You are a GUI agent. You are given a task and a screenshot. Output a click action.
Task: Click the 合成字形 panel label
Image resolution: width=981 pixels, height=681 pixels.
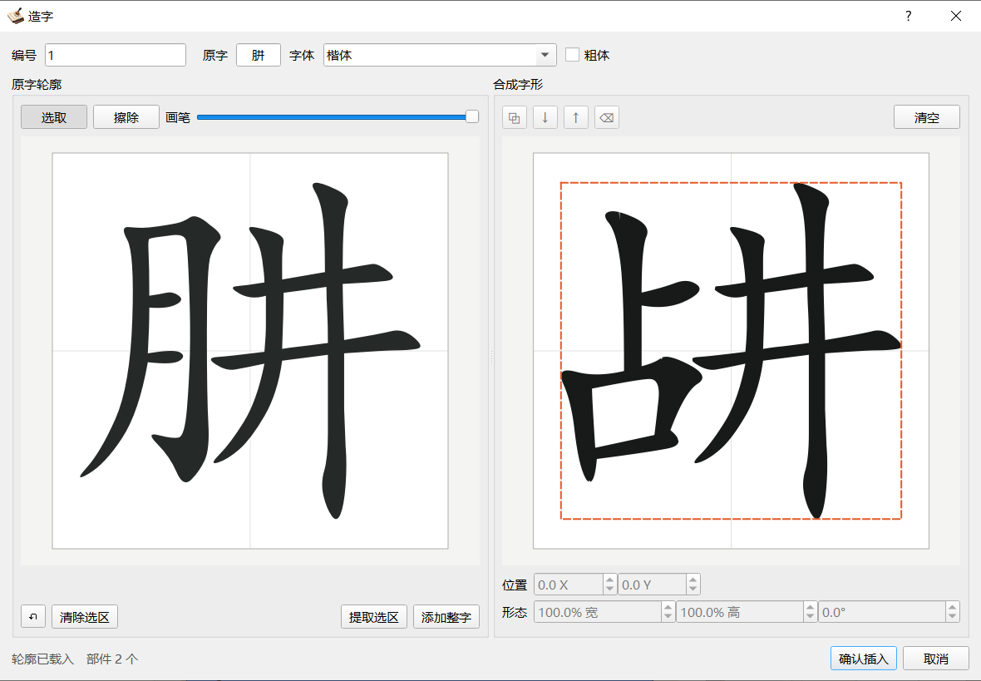point(518,84)
